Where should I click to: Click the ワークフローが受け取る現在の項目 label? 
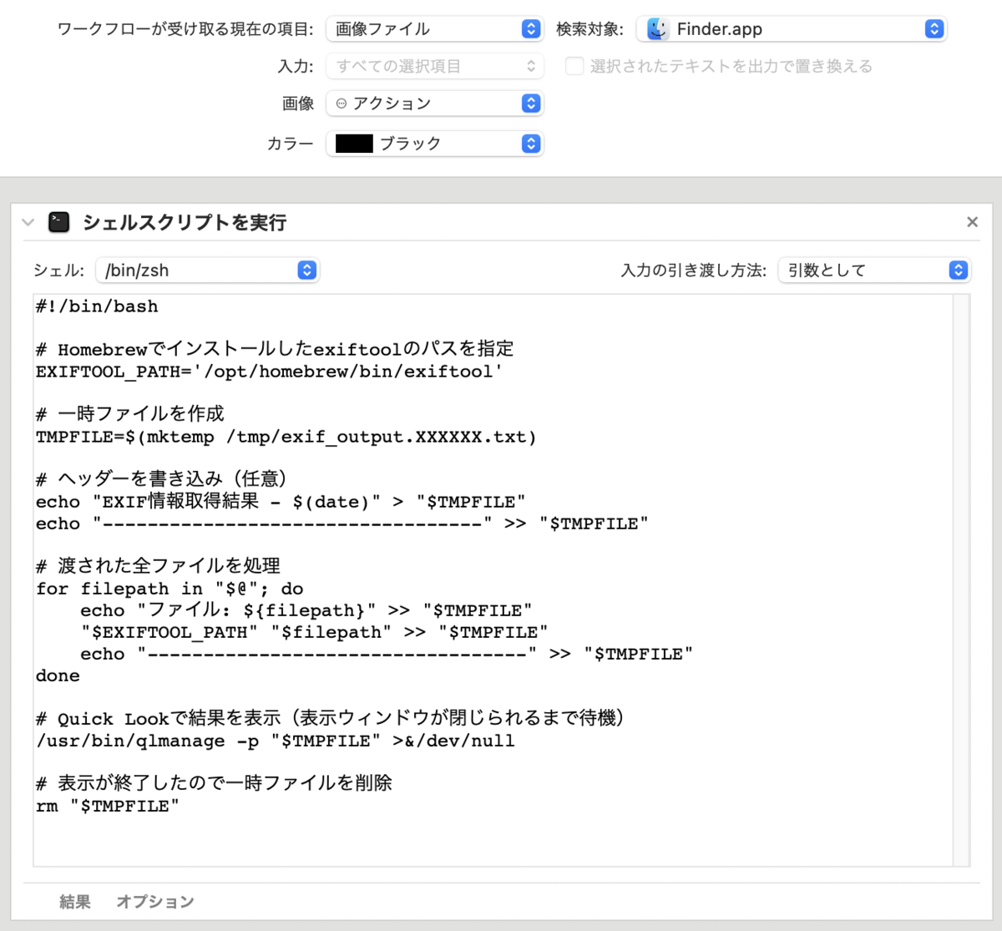click(185, 29)
